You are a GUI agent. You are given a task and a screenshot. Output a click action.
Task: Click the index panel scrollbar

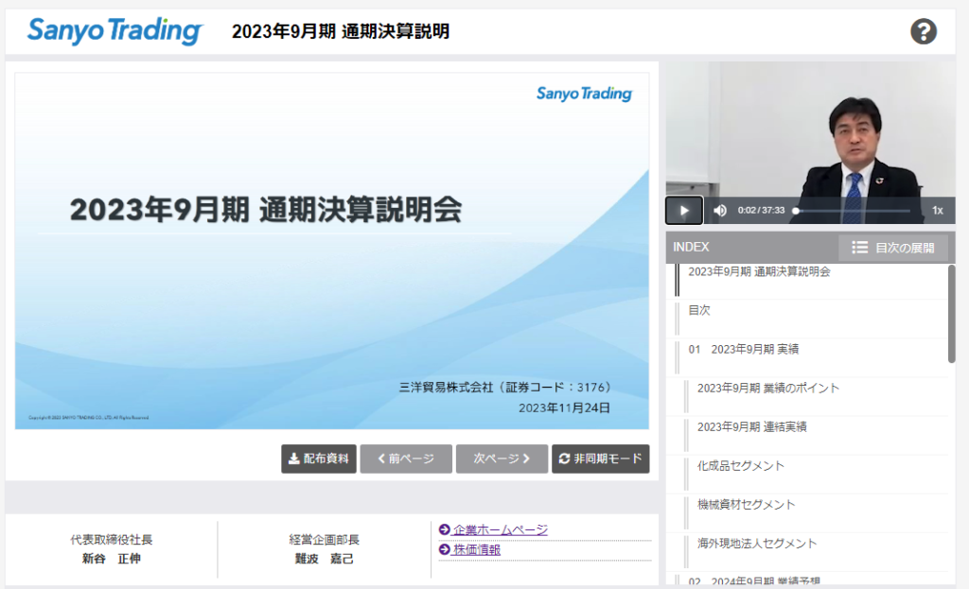coord(951,313)
